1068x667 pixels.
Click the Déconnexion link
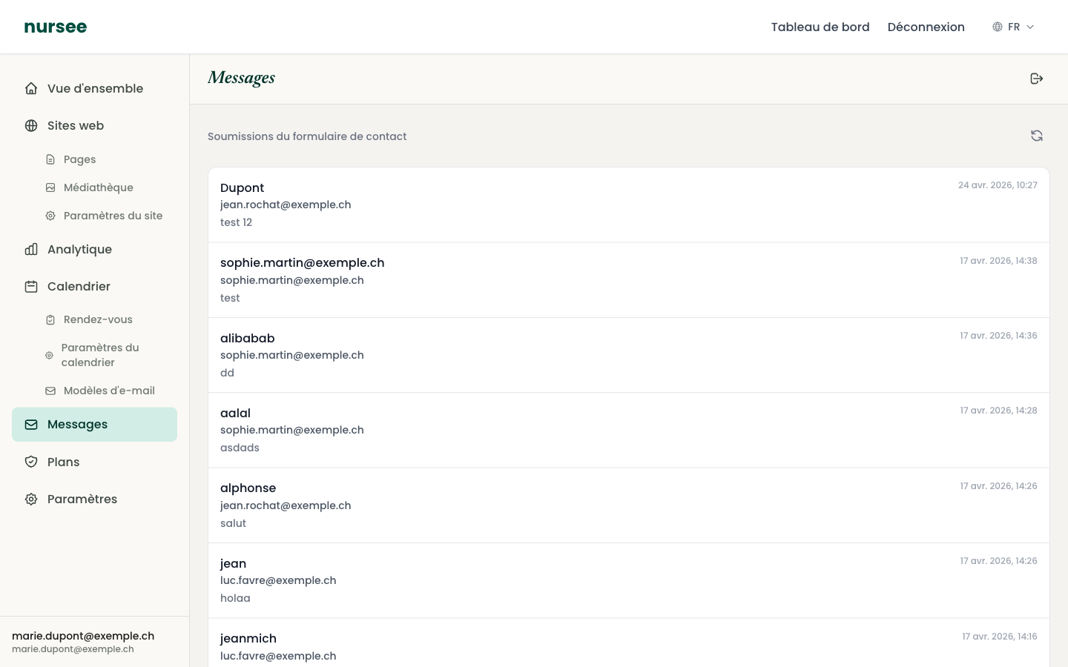click(926, 27)
